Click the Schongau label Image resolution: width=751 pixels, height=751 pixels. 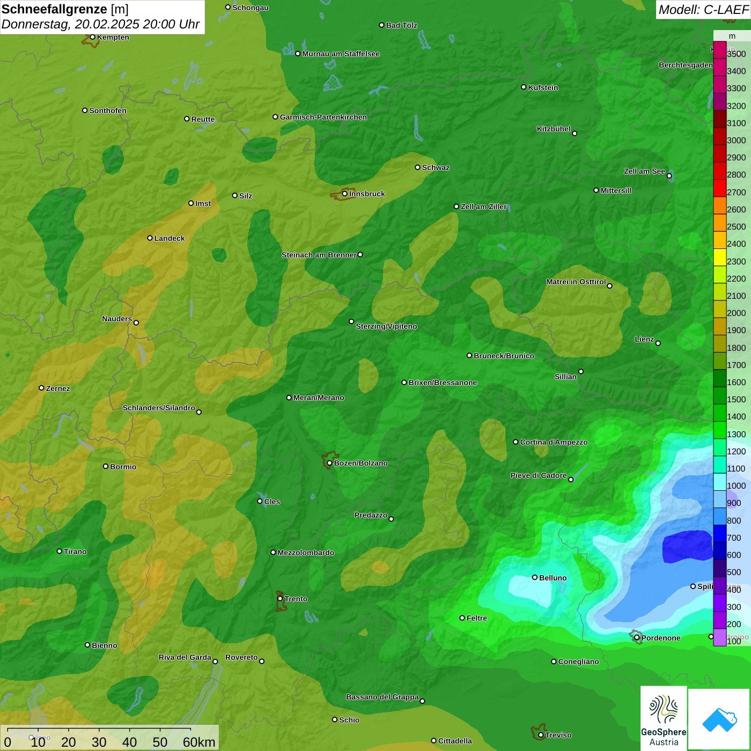point(251,8)
